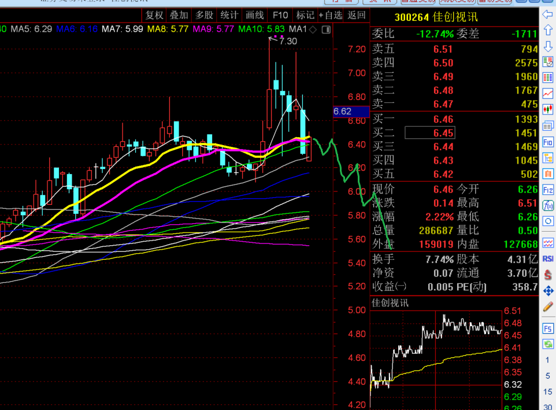This screenshot has width=556, height=410.
Task: Click the 委比 value -12.74%
Action: point(435,34)
